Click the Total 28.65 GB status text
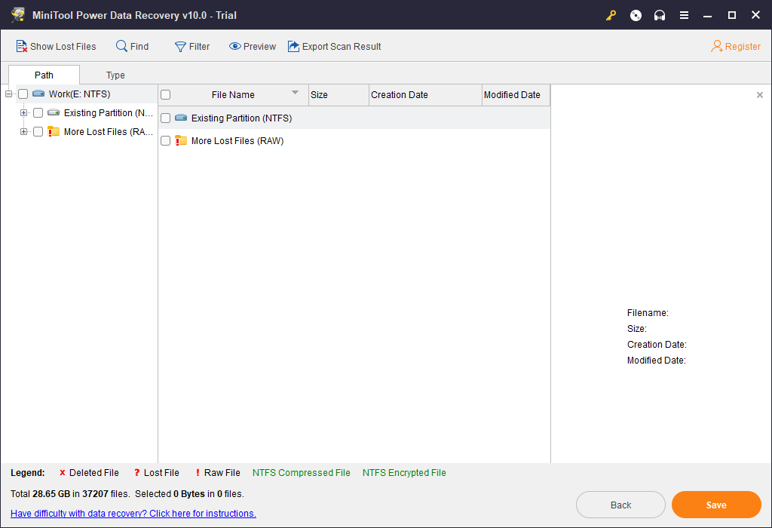Image resolution: width=772 pixels, height=528 pixels. [70, 493]
